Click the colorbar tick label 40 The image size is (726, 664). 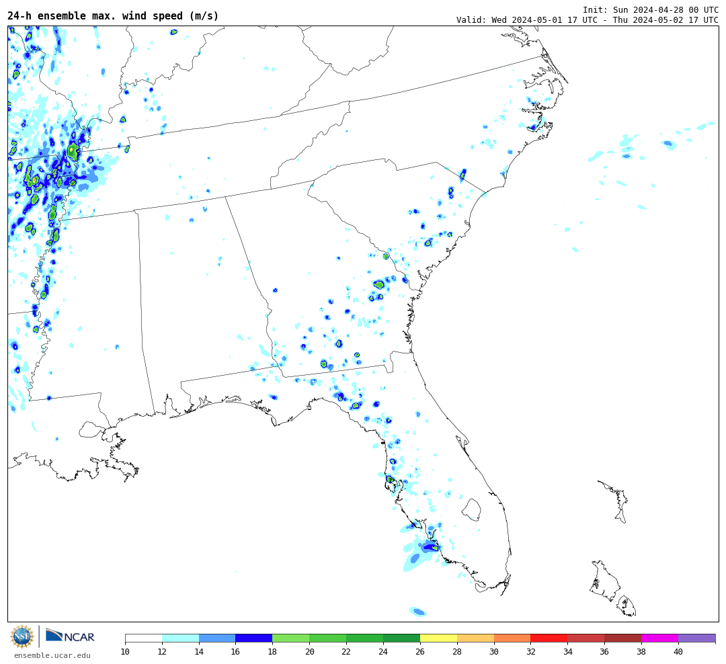678,652
